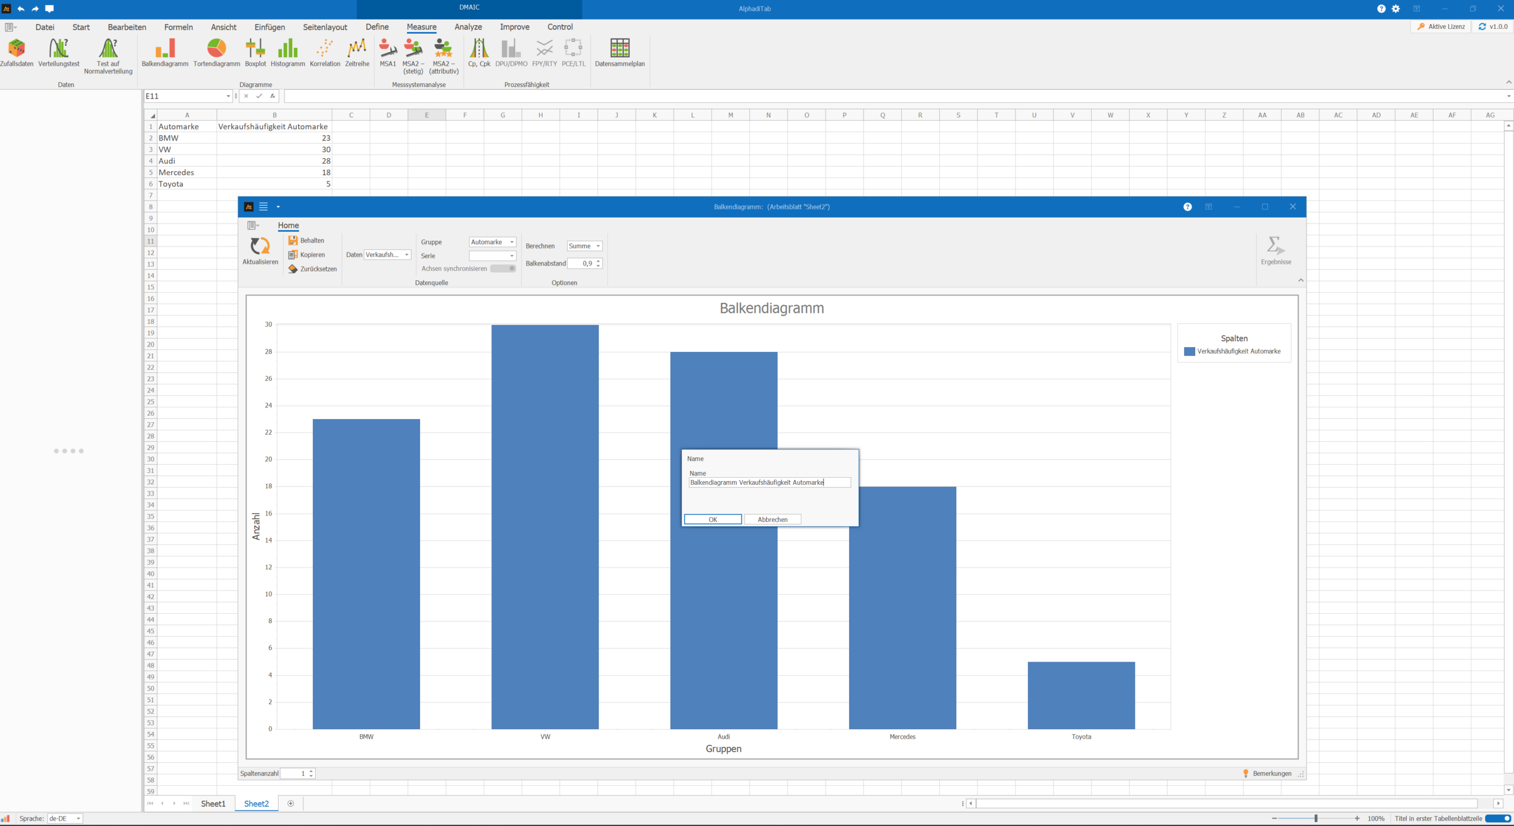This screenshot has height=826, width=1514.
Task: Click the Aktualisieren refresh icon
Action: [x=260, y=246]
